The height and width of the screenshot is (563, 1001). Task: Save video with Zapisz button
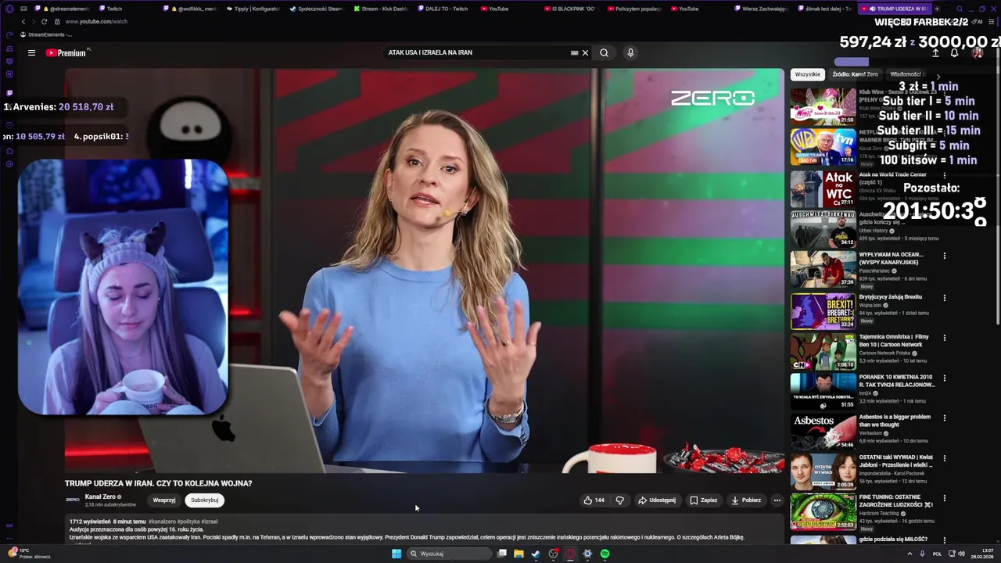pyautogui.click(x=703, y=500)
